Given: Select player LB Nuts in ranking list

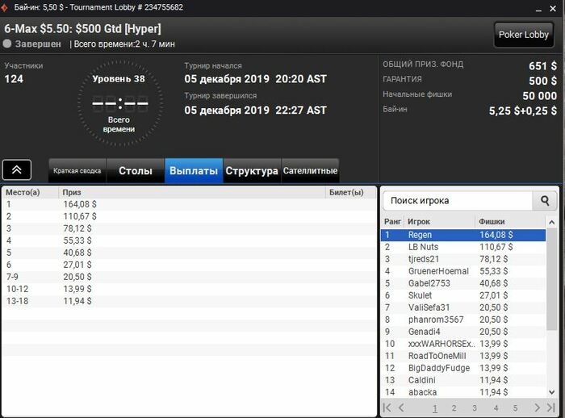Looking at the screenshot, I should click(463, 247).
